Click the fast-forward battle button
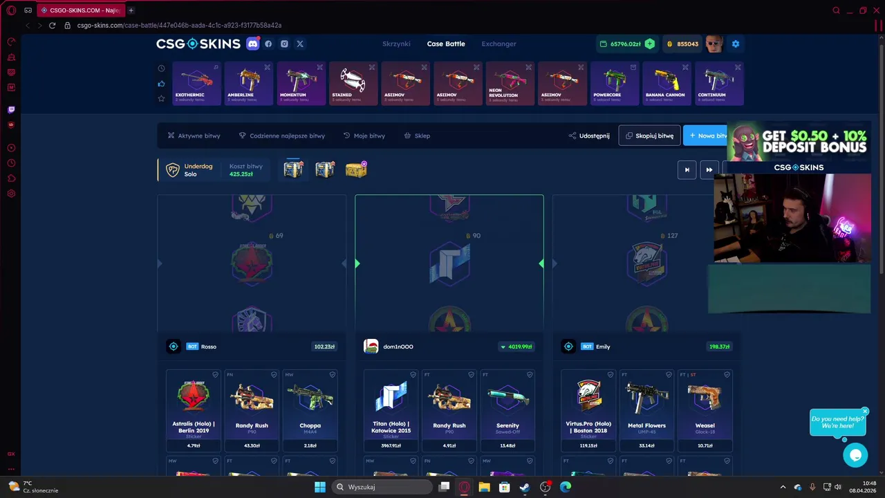 pyautogui.click(x=709, y=169)
